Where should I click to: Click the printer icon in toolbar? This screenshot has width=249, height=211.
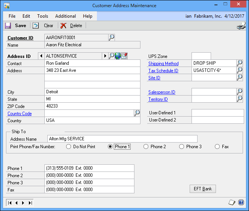pos(241,26)
